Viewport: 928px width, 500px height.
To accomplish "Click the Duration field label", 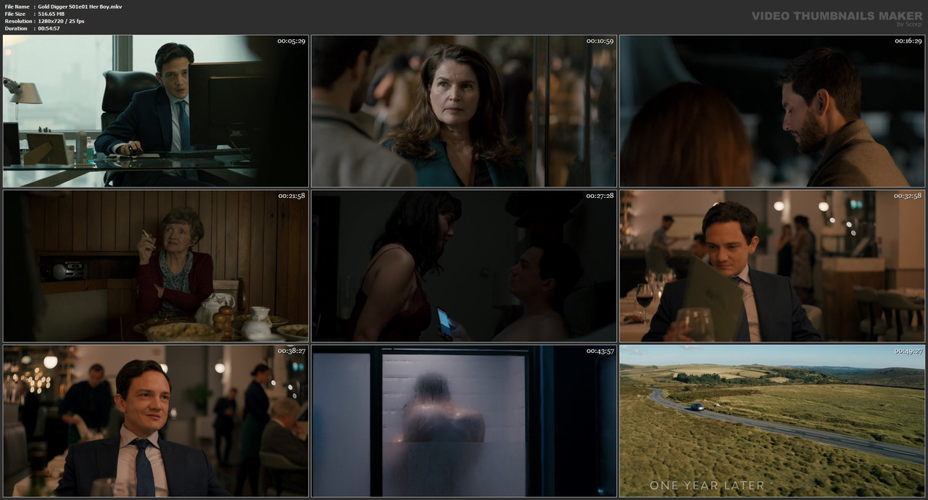I will coord(16,28).
